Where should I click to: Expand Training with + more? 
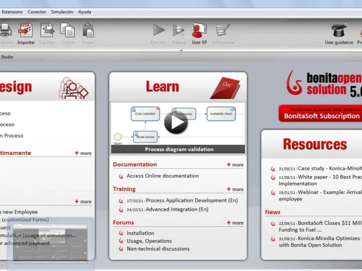[x=235, y=189]
